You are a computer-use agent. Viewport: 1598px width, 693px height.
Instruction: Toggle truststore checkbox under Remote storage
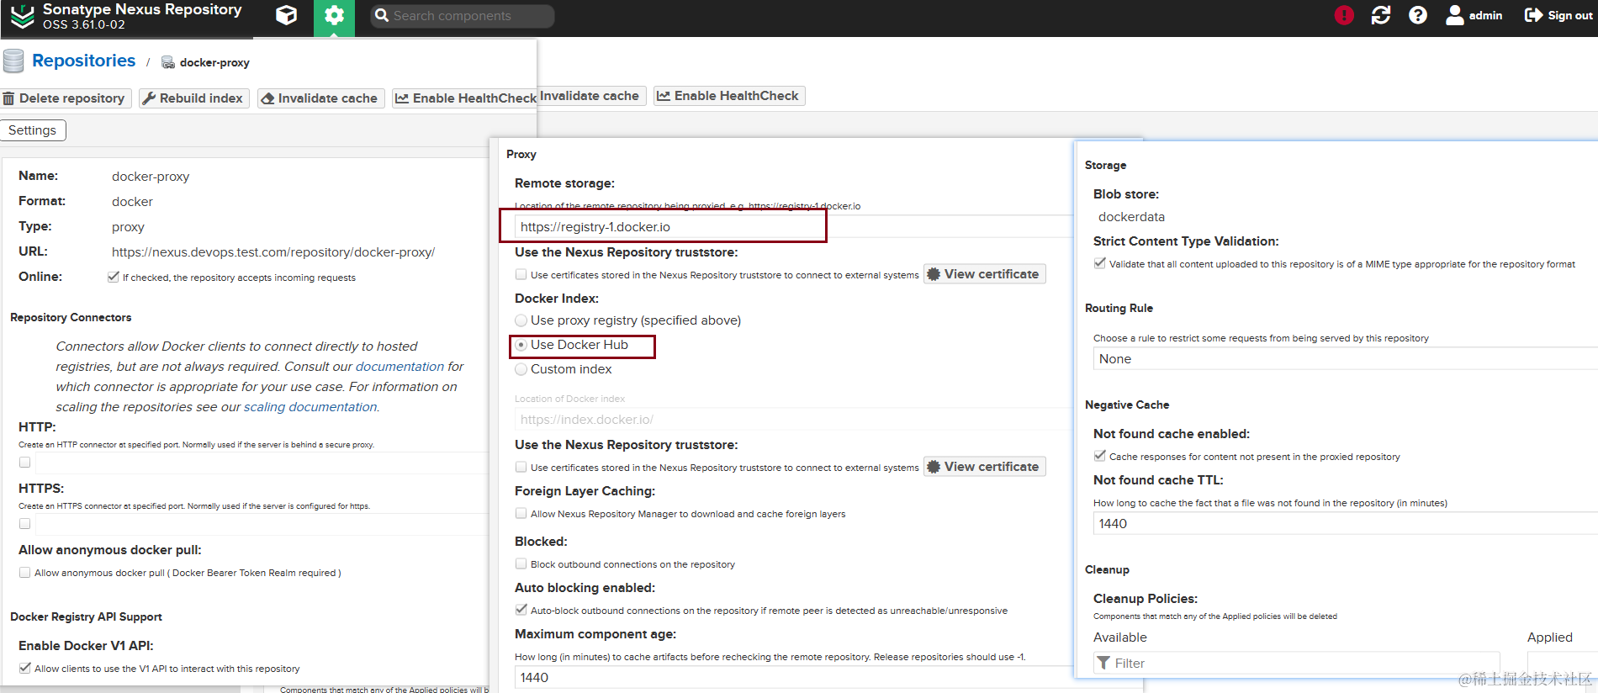pos(521,274)
